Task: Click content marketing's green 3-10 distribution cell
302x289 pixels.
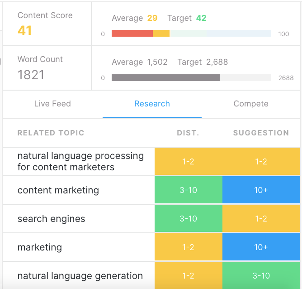Action: click(188, 190)
